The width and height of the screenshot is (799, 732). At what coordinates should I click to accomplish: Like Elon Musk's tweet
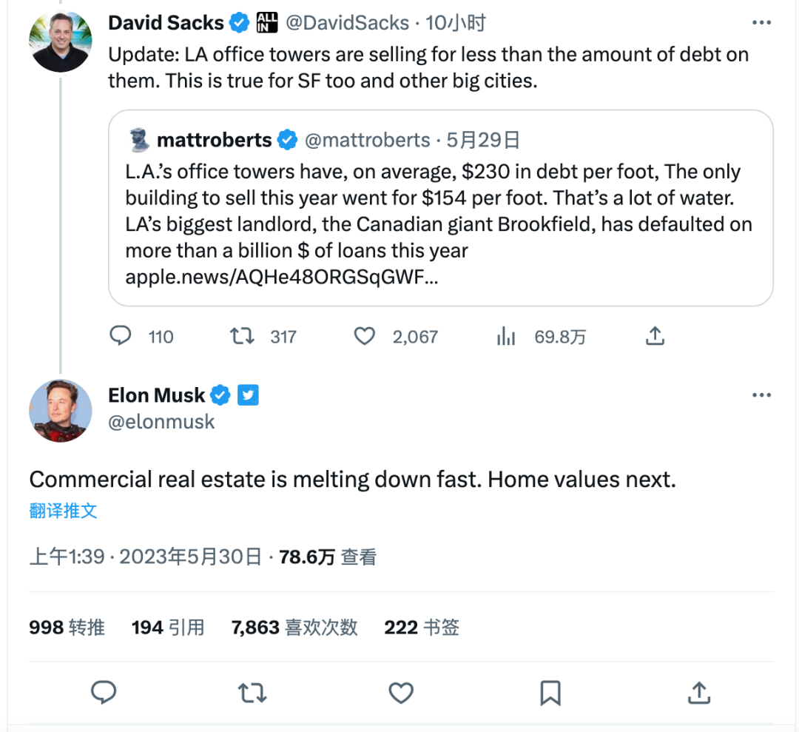click(401, 693)
